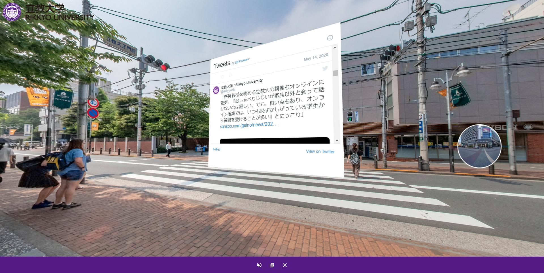Click View on Twitter

(320, 151)
